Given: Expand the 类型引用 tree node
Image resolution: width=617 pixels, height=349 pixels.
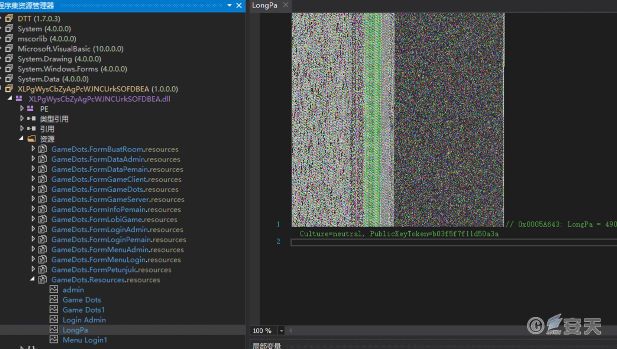Looking at the screenshot, I should (22, 118).
